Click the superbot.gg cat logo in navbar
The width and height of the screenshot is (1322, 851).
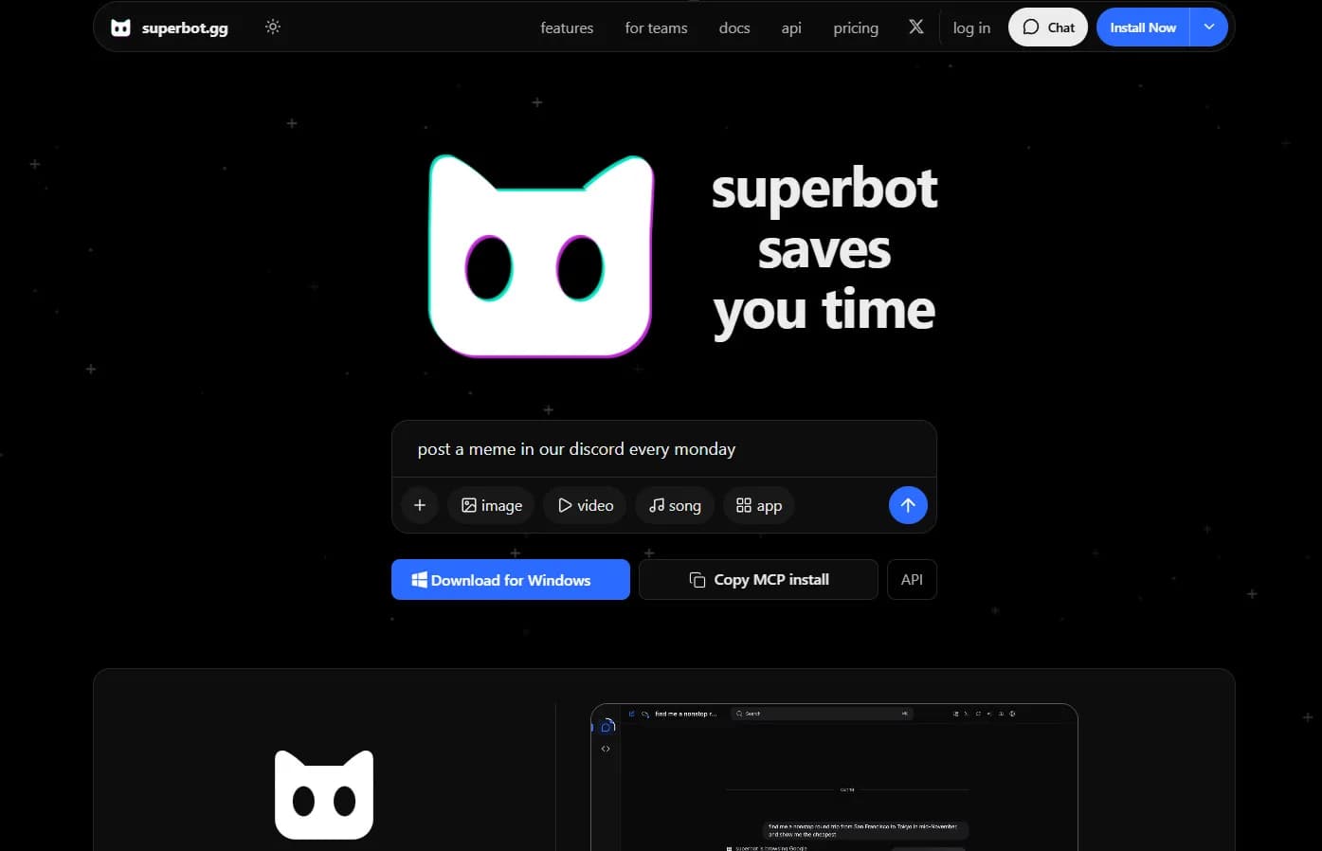(x=120, y=27)
